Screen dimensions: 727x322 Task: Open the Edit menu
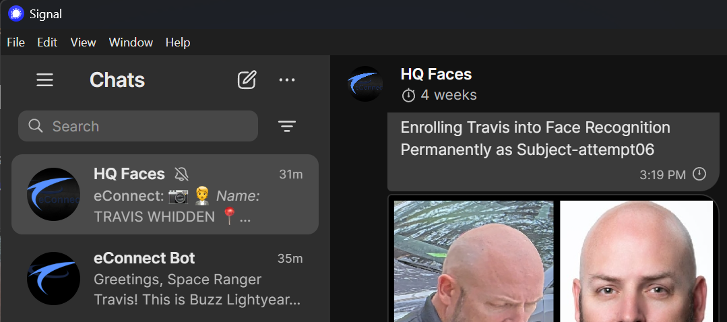(47, 42)
